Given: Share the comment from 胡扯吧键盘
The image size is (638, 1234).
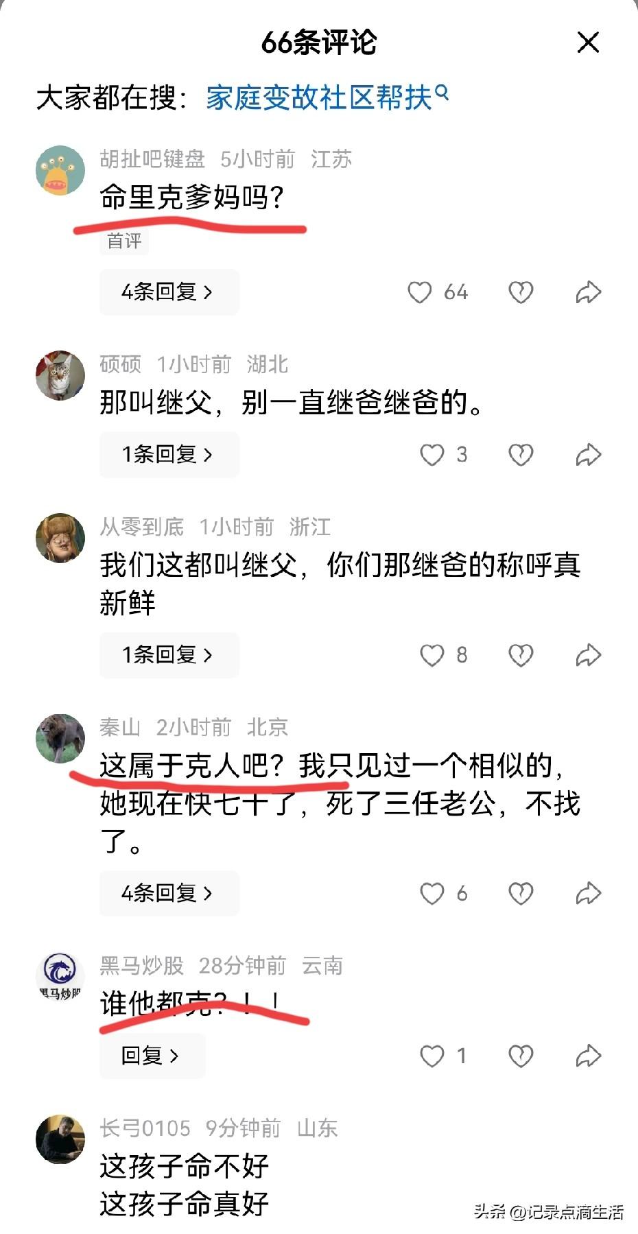Looking at the screenshot, I should [588, 292].
